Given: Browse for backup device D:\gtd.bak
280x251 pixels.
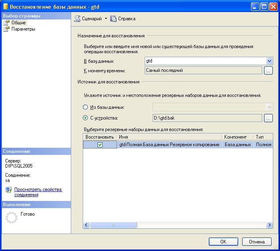Looking at the screenshot, I should (x=268, y=118).
